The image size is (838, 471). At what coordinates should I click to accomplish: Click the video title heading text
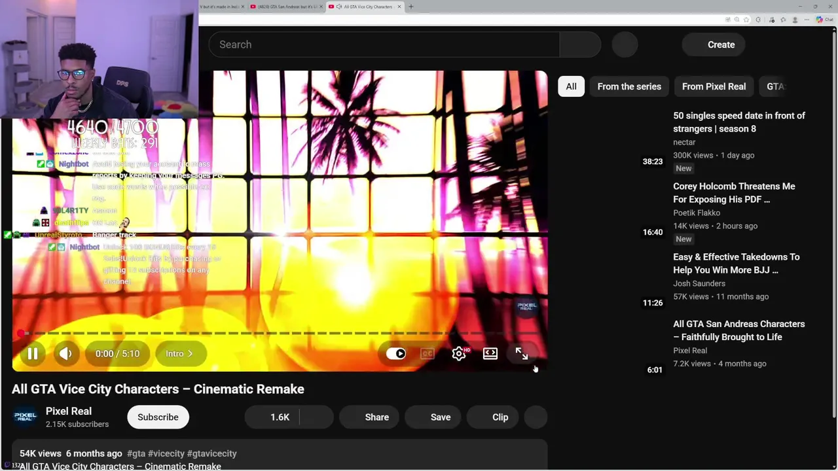click(158, 389)
